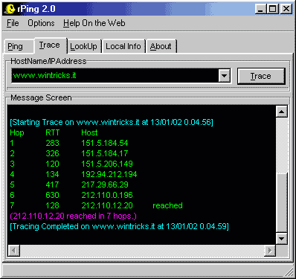Image resolution: width=296 pixels, height=279 pixels.
Task: Select the Trace tab
Action: click(x=51, y=45)
